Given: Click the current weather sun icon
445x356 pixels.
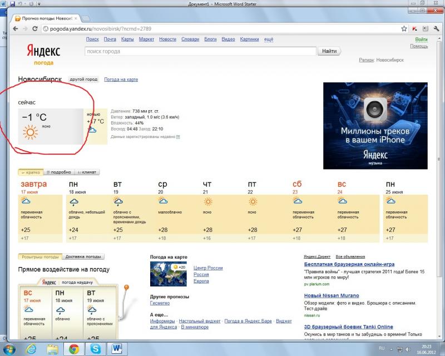Looking at the screenshot, I should click(31, 132).
